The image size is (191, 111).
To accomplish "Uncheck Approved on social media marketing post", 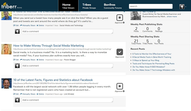I will tap(120, 52).
